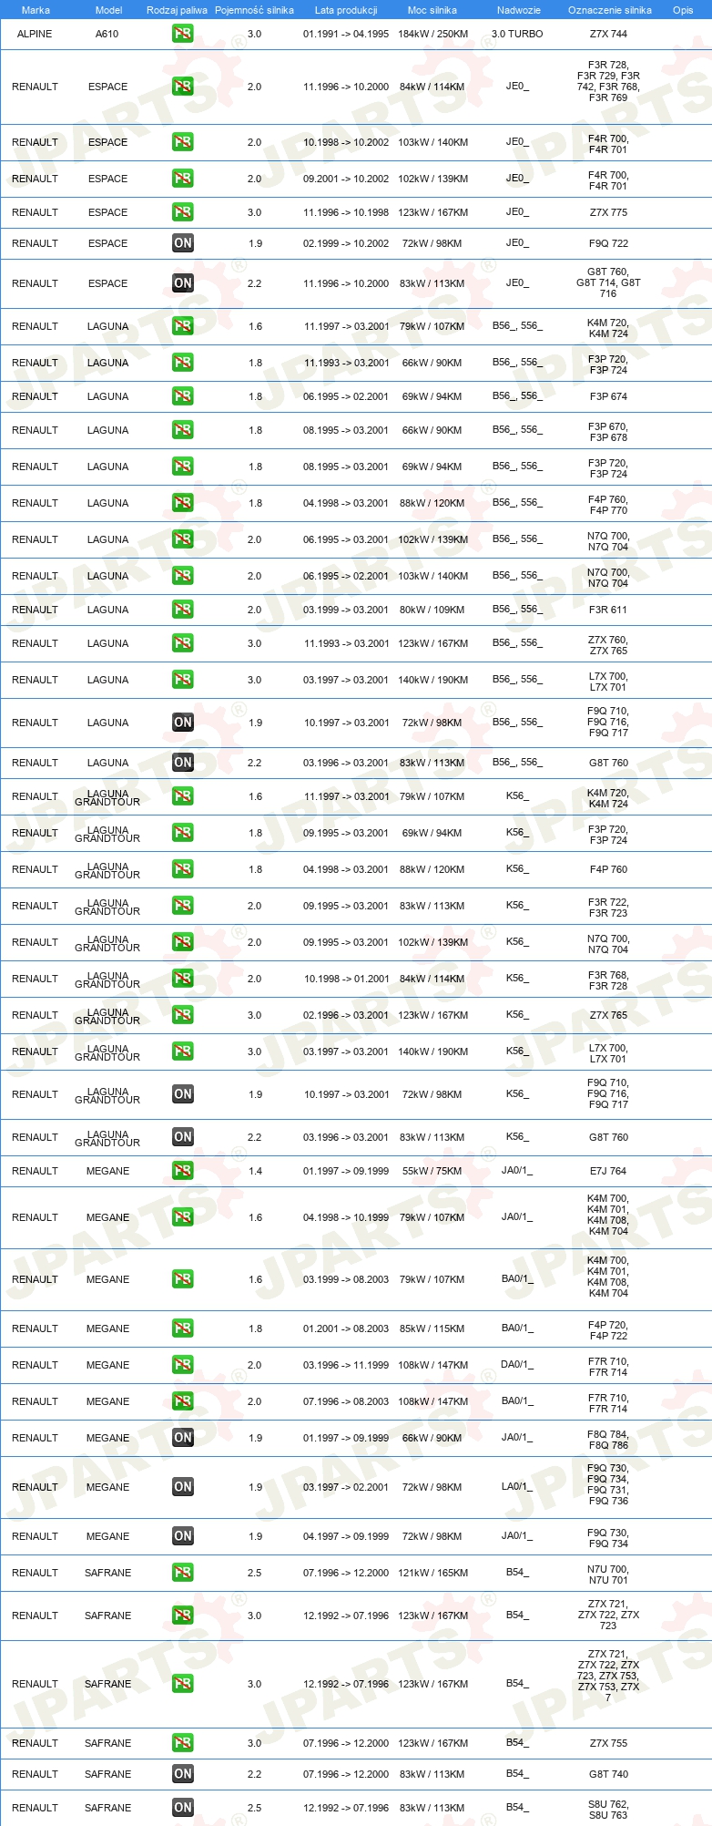Viewport: 712px width, 1826px height.
Task: Select the 55kW / 75KM power cell
Action: pyautogui.click(x=432, y=1171)
